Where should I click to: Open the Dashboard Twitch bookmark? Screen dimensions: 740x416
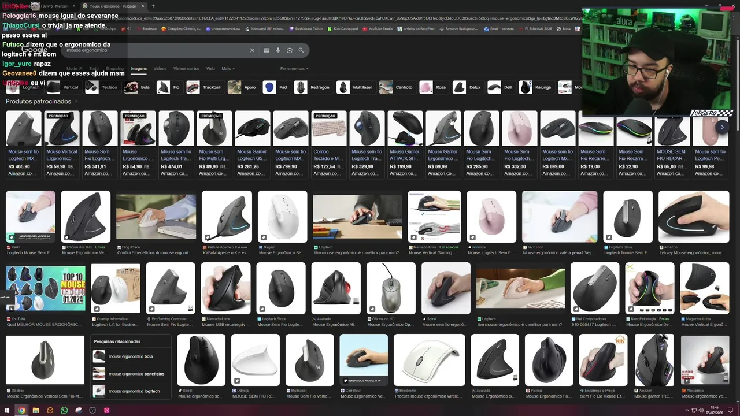tap(306, 29)
